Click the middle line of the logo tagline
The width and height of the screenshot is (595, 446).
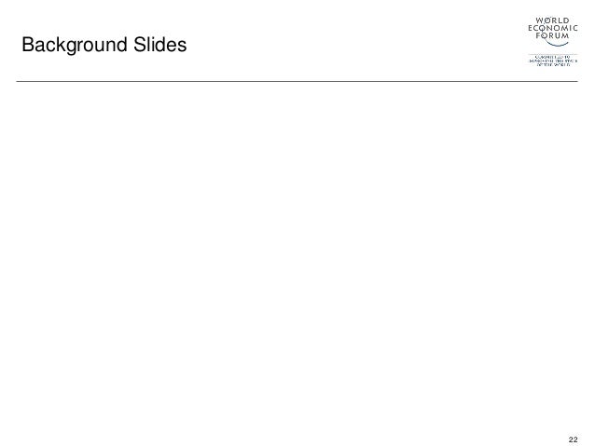(x=553, y=61)
